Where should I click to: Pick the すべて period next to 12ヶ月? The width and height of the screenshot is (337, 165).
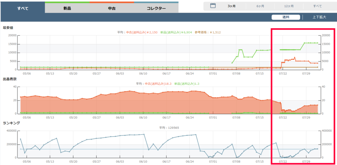[x=317, y=6]
